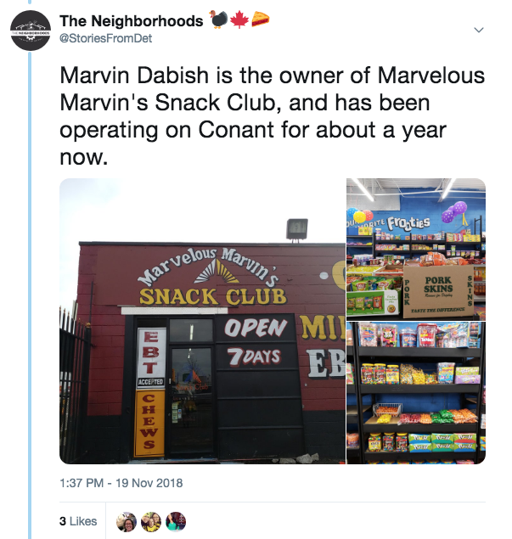This screenshot has width=512, height=539.
Task: Expand the tweet options chevron menu
Action: (479, 30)
